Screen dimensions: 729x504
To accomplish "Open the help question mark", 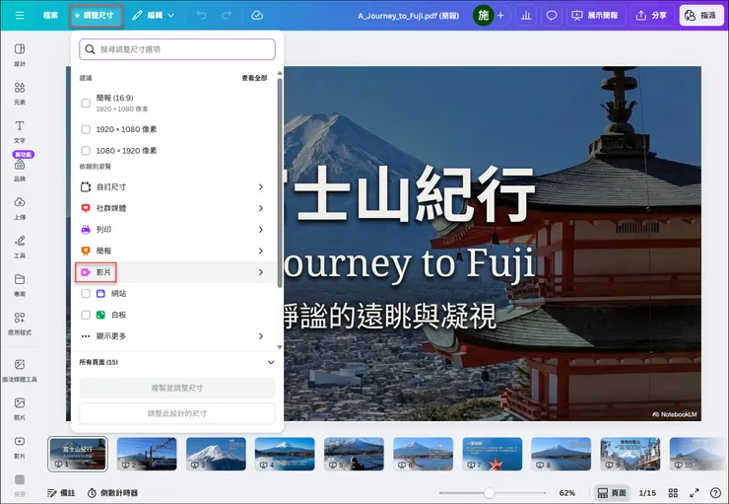I will click(715, 493).
